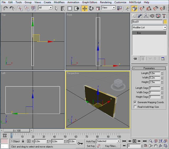This screenshot has width=169, height=149.
Task: Toggle the Generate Mapping Coords checkbox
Action: coord(135,102)
